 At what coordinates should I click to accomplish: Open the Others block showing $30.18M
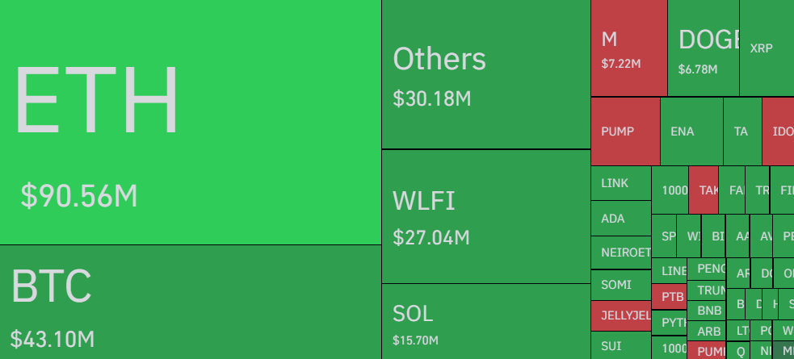485,74
